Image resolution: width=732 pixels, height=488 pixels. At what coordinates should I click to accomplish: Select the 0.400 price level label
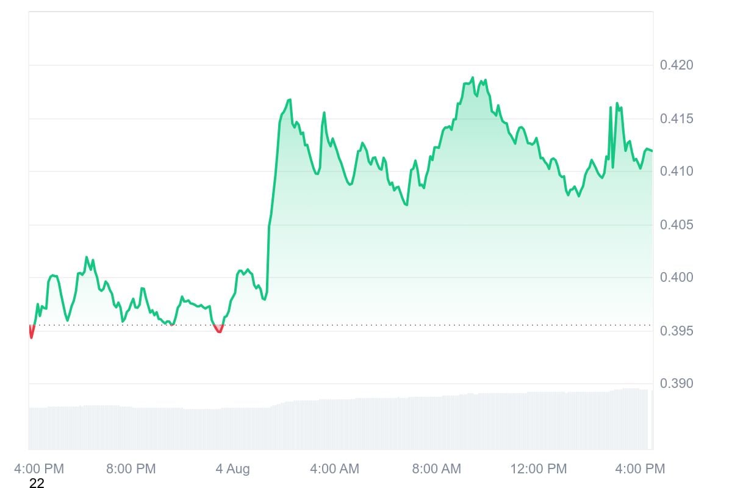point(677,278)
